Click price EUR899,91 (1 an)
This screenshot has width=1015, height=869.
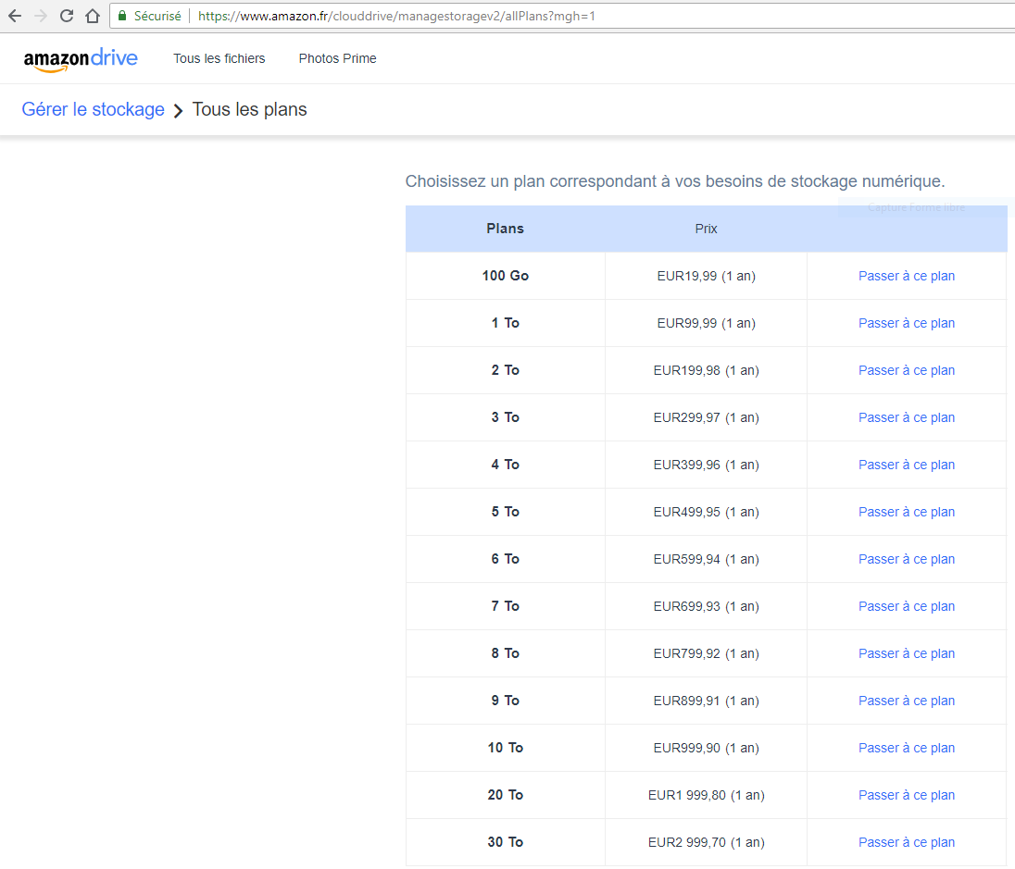(x=707, y=701)
